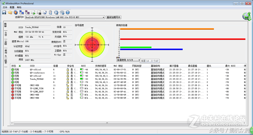Screen dimensions: 253x135
Task: Click the lock icon in QO-office1 row
Action: [x=68, y=70]
